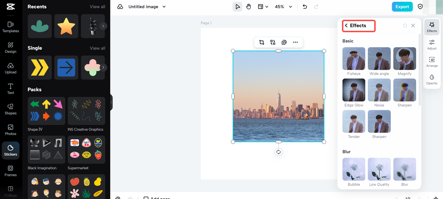Open the Templates sidebar panel
443x199 pixels.
[10, 27]
